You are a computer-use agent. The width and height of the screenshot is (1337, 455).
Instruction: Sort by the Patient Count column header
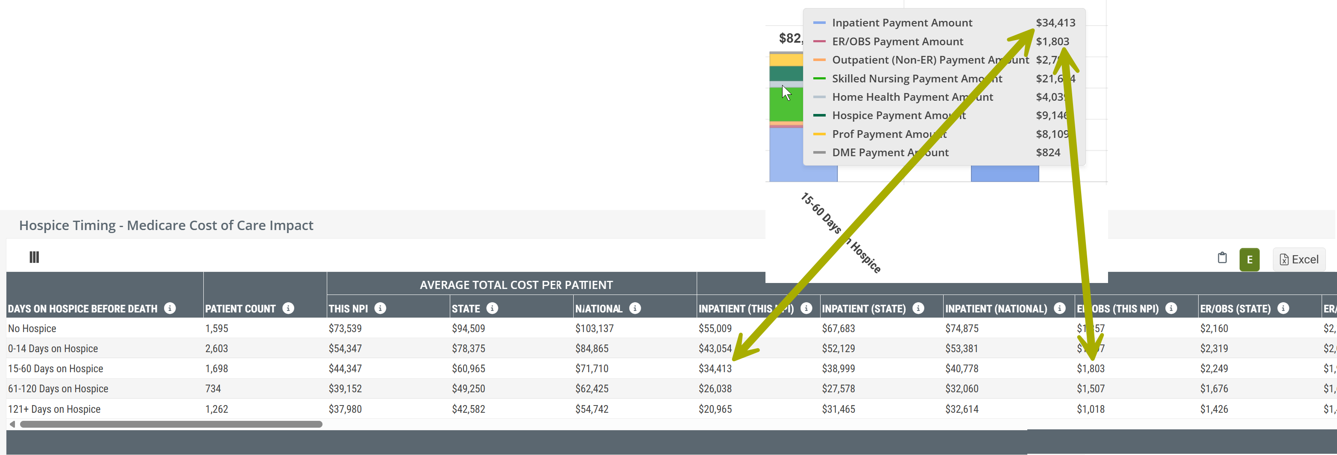[240, 309]
